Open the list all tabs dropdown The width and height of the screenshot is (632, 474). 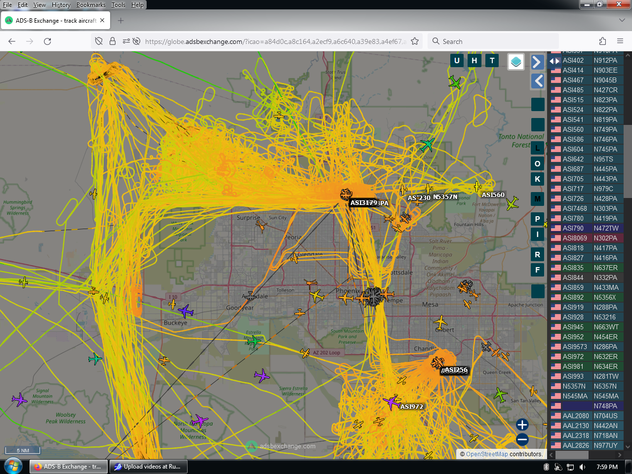[x=622, y=21]
